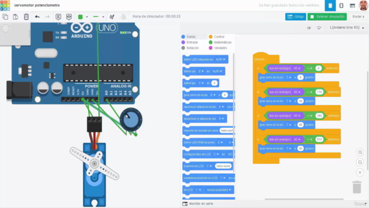This screenshot has width=369, height=208.
Task: Open A0 dropdown in first leer pin analógico block
Action: [297, 68]
